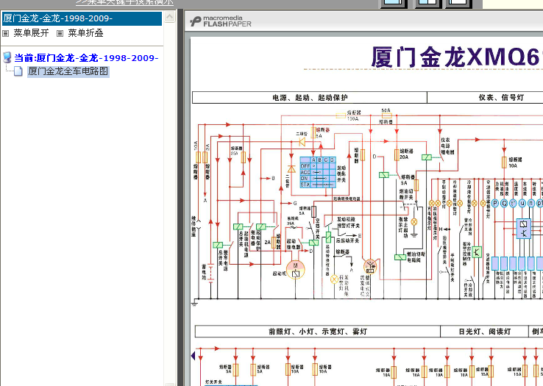Select the 前照灯、小灯、示宽灯、雾灯 section header

[318, 332]
